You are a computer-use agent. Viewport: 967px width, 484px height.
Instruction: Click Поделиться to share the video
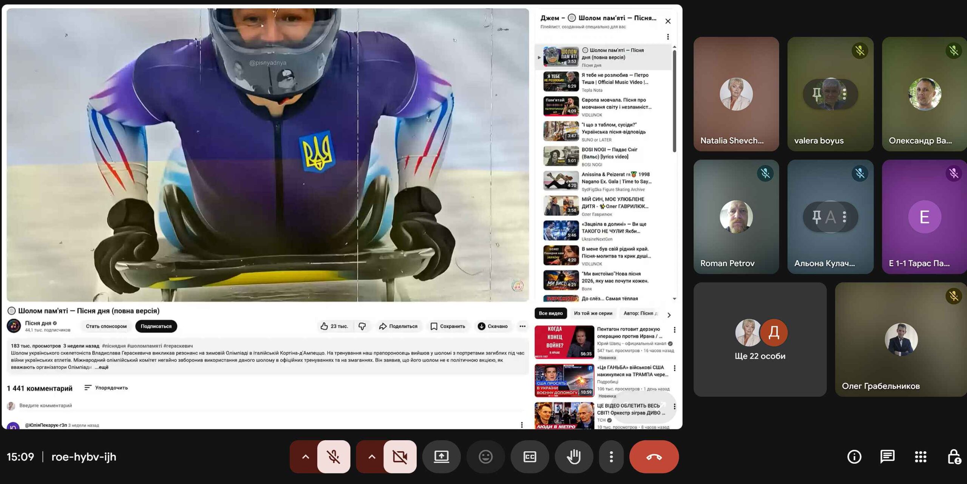[399, 326]
